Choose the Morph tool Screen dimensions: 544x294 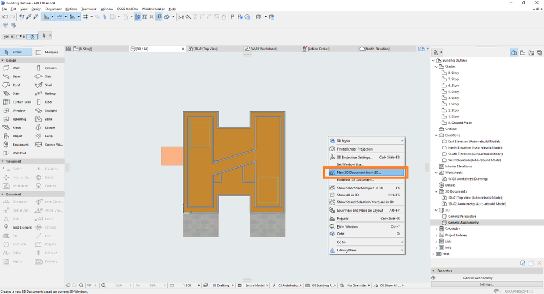pos(49,128)
